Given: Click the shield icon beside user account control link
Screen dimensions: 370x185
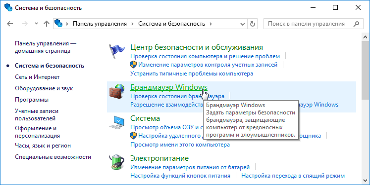Looking at the screenshot, I should pos(133,65).
